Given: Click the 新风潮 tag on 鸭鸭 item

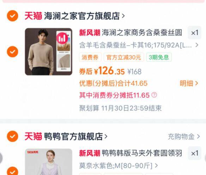Looking at the screenshot, I should coord(90,153).
